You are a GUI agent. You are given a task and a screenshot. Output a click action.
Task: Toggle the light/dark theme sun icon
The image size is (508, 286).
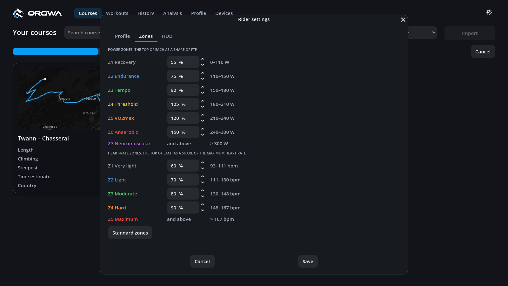pos(489,12)
